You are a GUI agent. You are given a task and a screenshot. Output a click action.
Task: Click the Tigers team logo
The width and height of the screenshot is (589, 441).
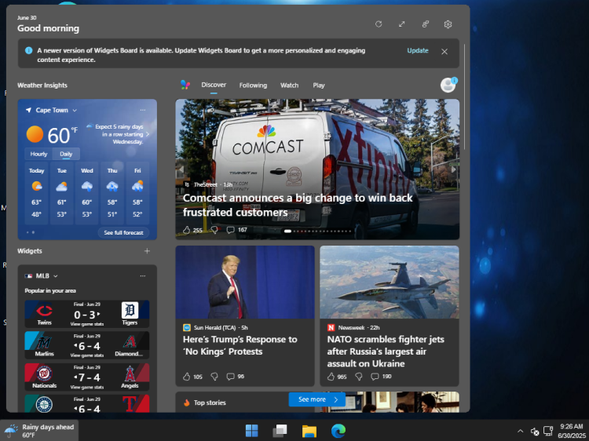[x=130, y=311]
